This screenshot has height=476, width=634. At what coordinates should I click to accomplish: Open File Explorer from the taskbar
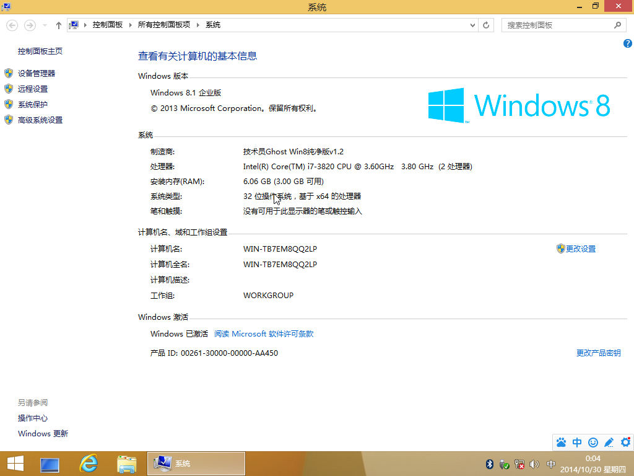tap(126, 464)
